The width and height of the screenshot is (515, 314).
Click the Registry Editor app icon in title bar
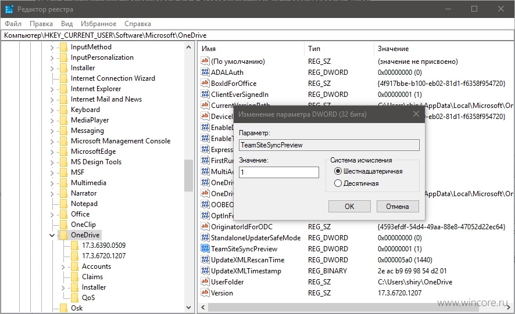tap(9, 9)
